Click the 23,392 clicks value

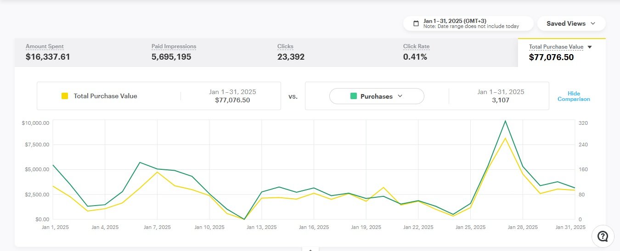[x=291, y=57]
